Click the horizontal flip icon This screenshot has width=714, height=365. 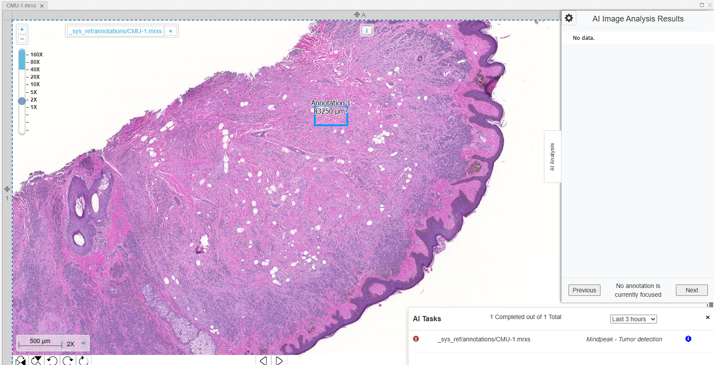click(21, 361)
